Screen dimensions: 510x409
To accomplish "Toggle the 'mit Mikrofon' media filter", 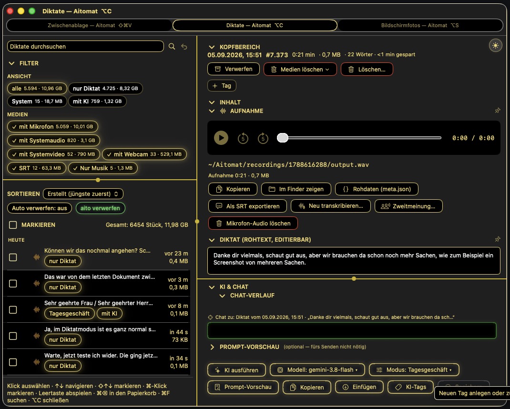I will [x=53, y=127].
